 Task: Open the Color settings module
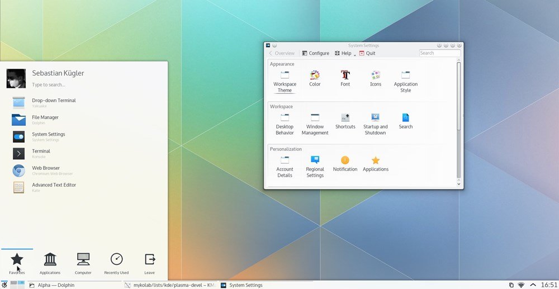[x=315, y=78]
